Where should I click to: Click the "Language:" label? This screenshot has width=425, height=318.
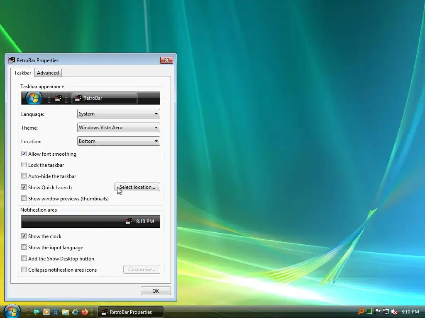tap(32, 114)
